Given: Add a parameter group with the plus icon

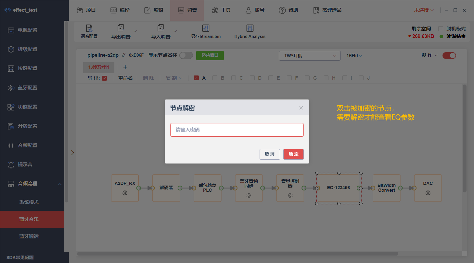Looking at the screenshot, I should point(125,67).
